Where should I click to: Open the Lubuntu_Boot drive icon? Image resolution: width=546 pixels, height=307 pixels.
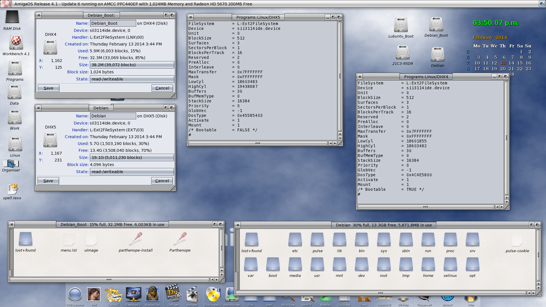click(401, 26)
